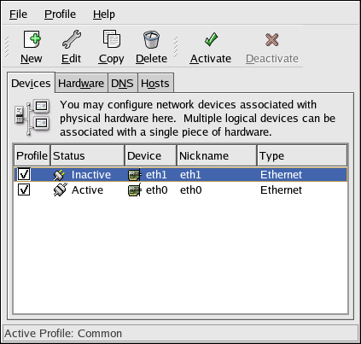The height and width of the screenshot is (344, 361).
Task: Sort by the Type column header
Action: pos(302,155)
